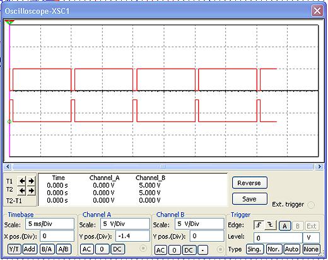Set Channel A coupling to DC

pos(117,249)
